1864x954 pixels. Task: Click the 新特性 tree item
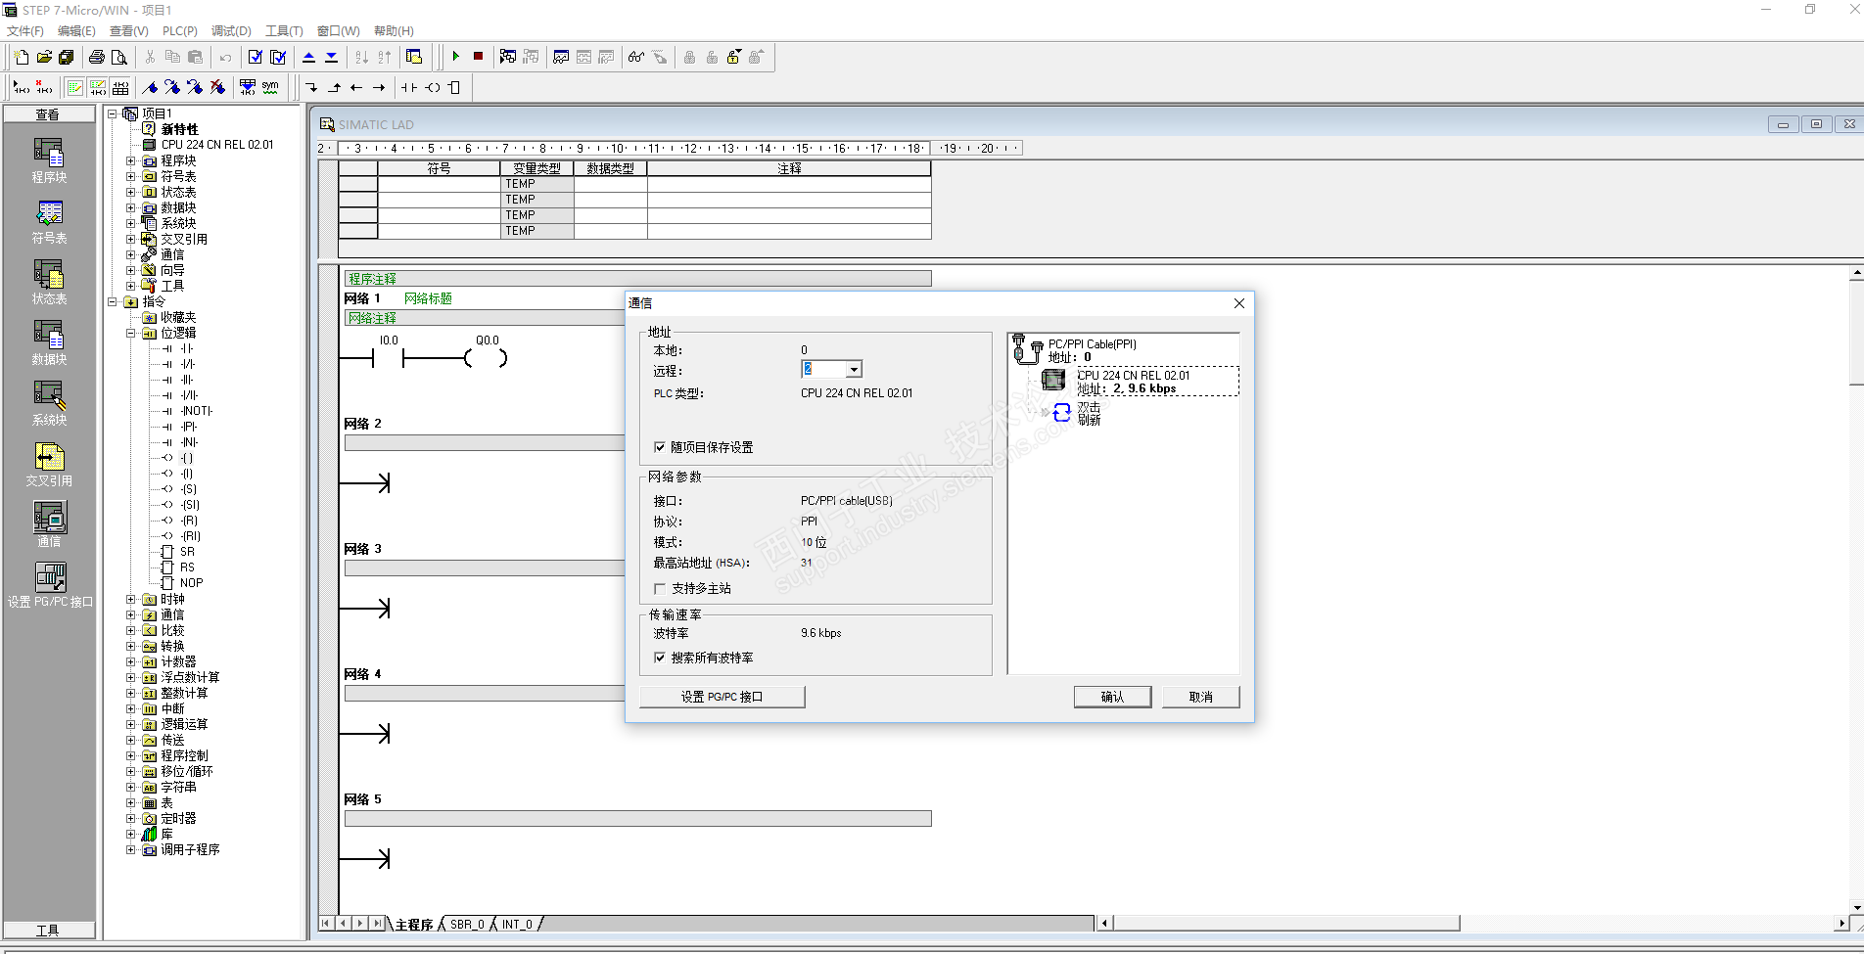click(x=180, y=129)
